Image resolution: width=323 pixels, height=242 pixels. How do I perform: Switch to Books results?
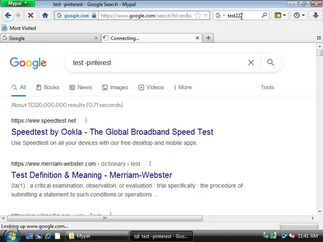(x=48, y=87)
